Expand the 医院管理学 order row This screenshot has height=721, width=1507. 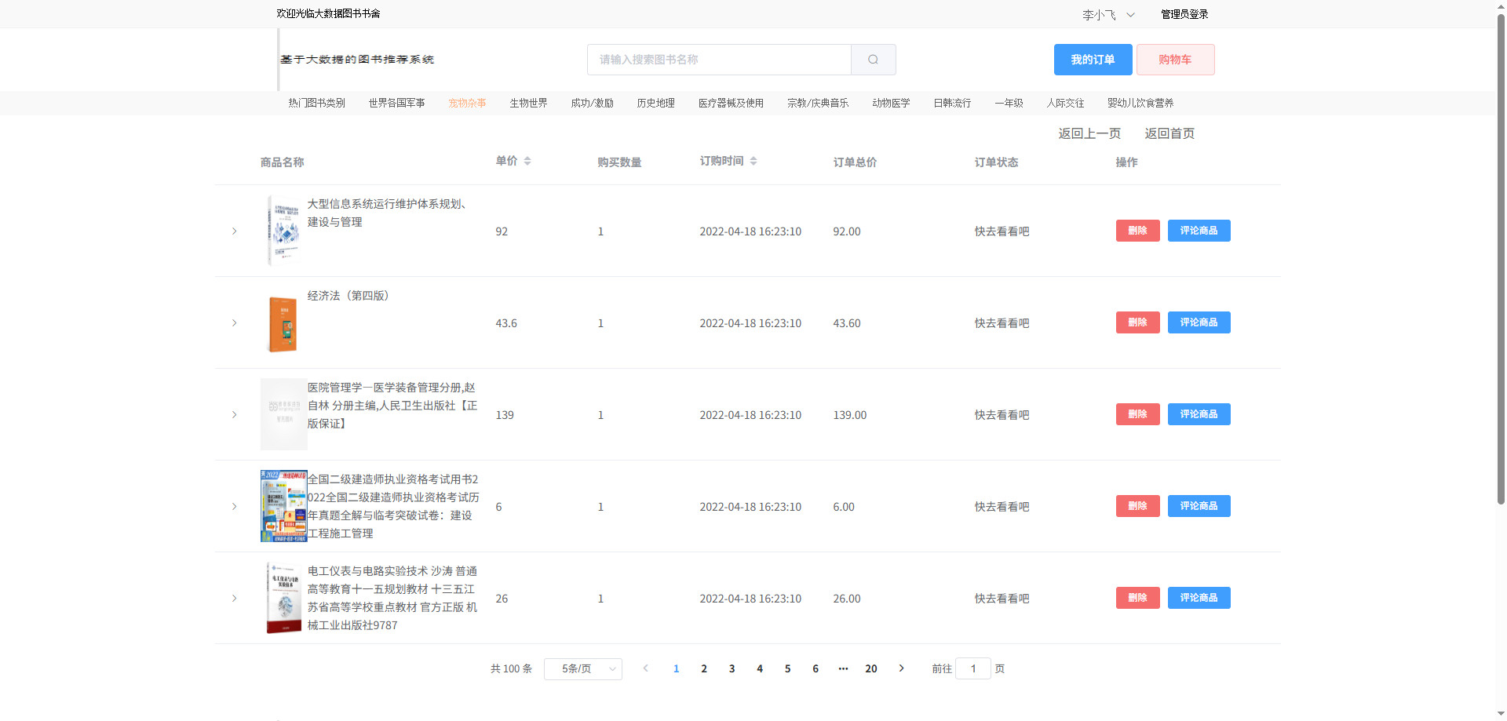pyautogui.click(x=234, y=414)
